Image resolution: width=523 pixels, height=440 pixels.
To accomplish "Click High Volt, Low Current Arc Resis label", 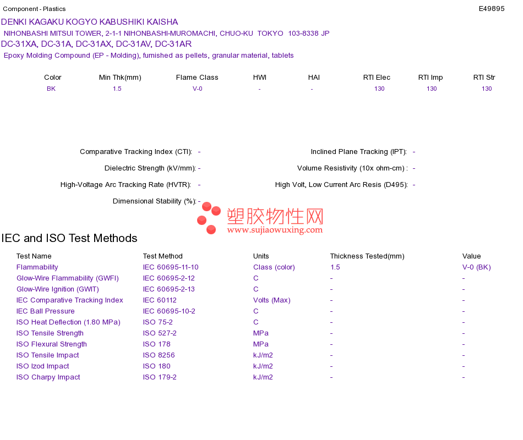I will pyautogui.click(x=341, y=185).
